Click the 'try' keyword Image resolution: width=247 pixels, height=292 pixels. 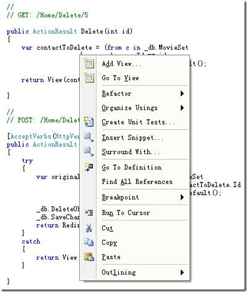pyautogui.click(x=27, y=161)
